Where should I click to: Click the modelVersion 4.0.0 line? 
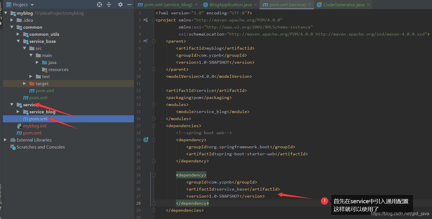pos(209,76)
